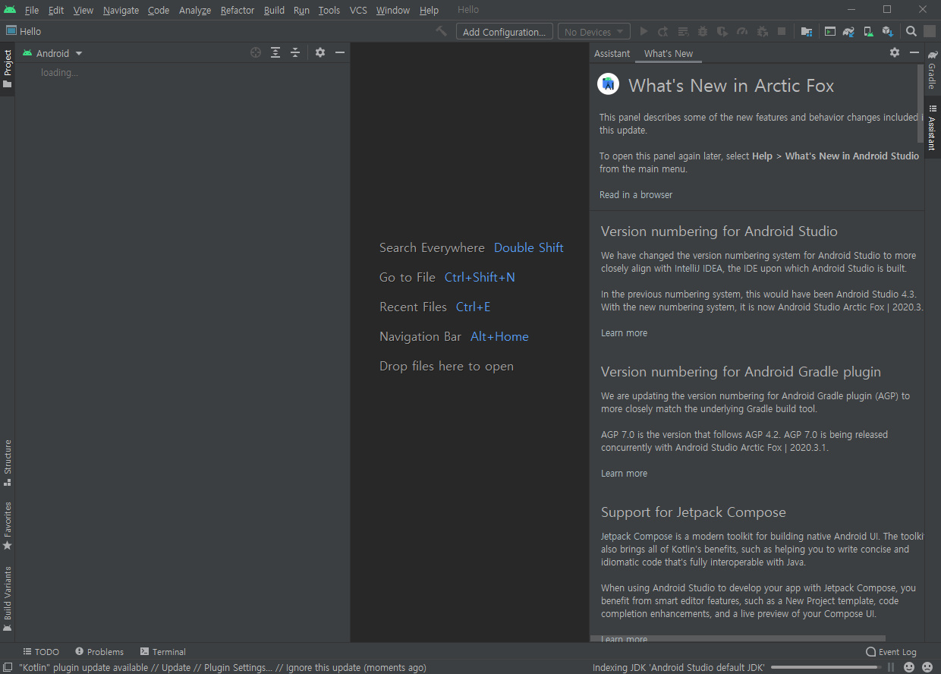The width and height of the screenshot is (941, 674).
Task: Click Learn more under Version numbering for Android Studio
Action: [625, 333]
